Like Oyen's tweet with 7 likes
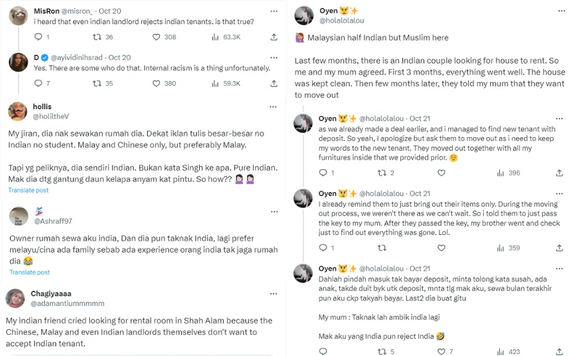The height and width of the screenshot is (356, 572). pos(441,352)
